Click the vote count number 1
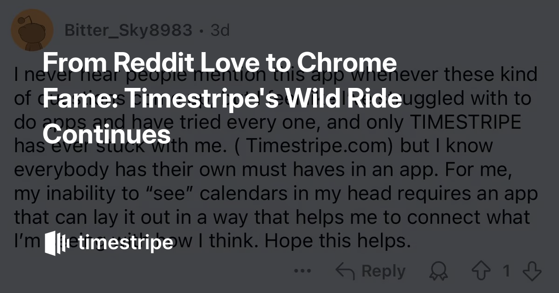This screenshot has height=293, width=559. 506,271
